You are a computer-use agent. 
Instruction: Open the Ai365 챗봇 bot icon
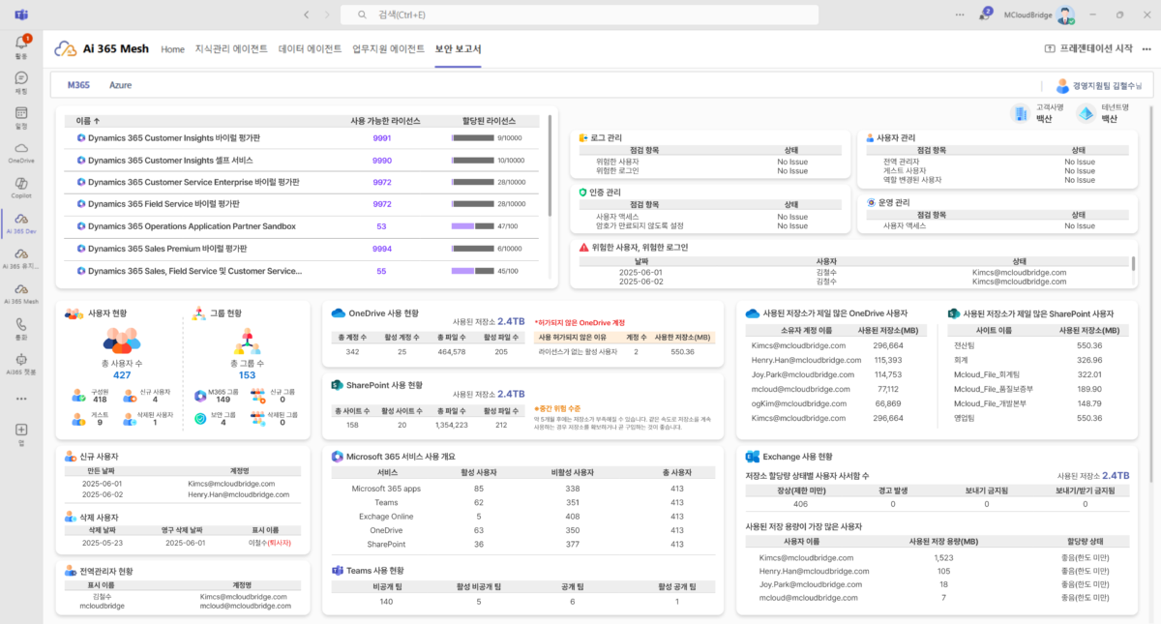point(21,361)
